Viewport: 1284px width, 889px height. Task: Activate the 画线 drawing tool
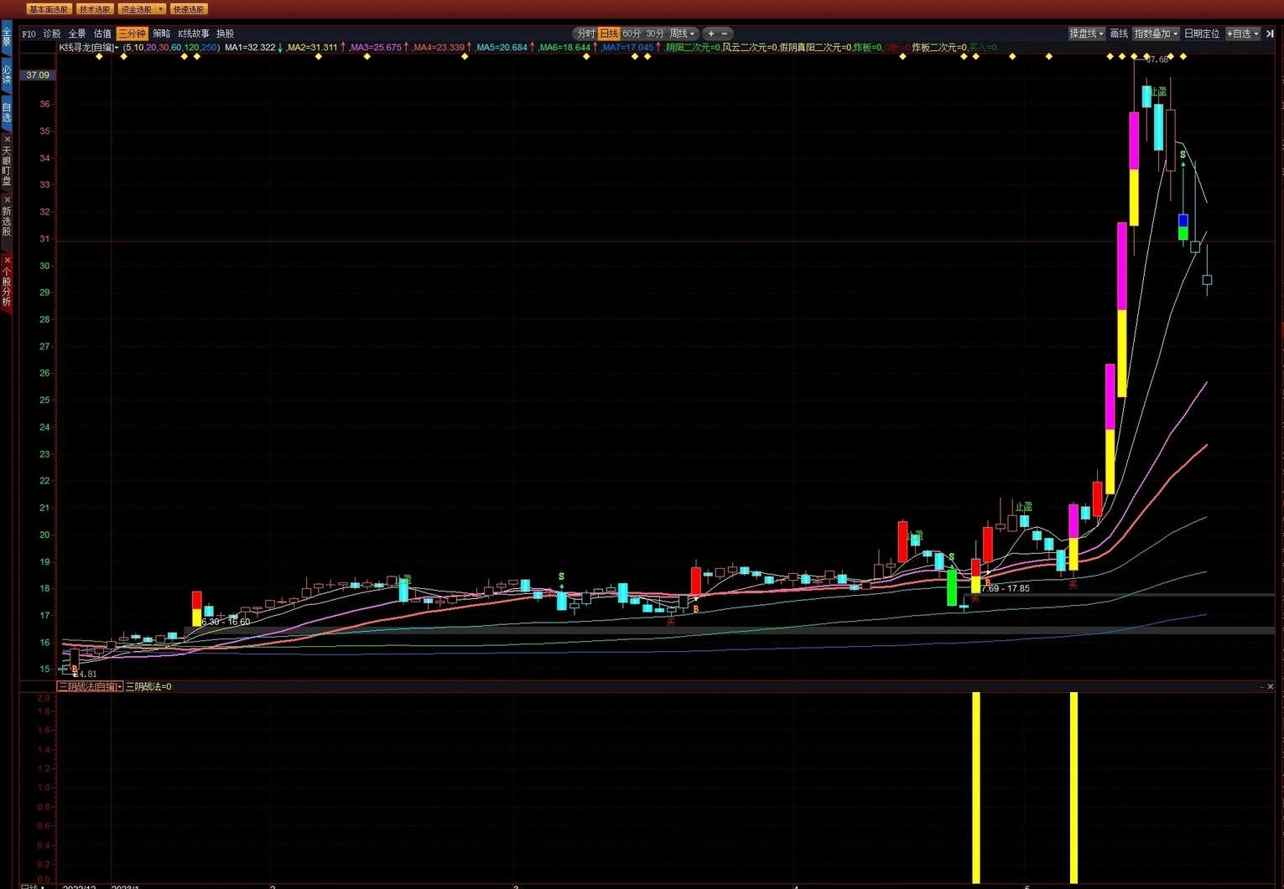[1119, 34]
